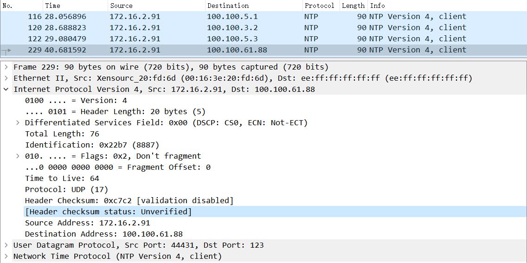
Task: Expand the Frame 229 tree node
Action: tap(6, 67)
